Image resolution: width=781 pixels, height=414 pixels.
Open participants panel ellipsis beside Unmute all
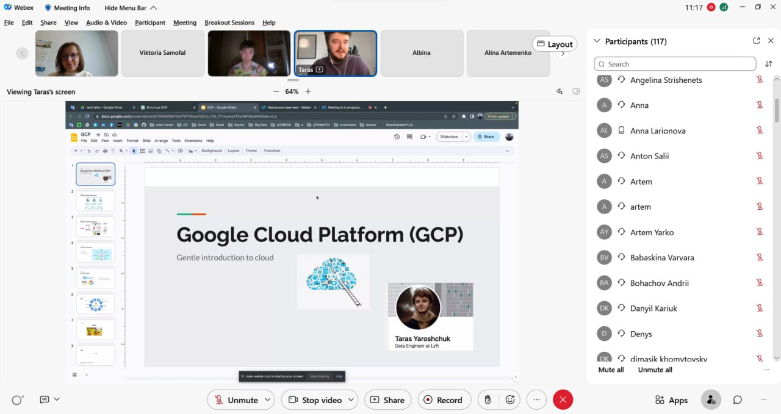click(x=766, y=369)
